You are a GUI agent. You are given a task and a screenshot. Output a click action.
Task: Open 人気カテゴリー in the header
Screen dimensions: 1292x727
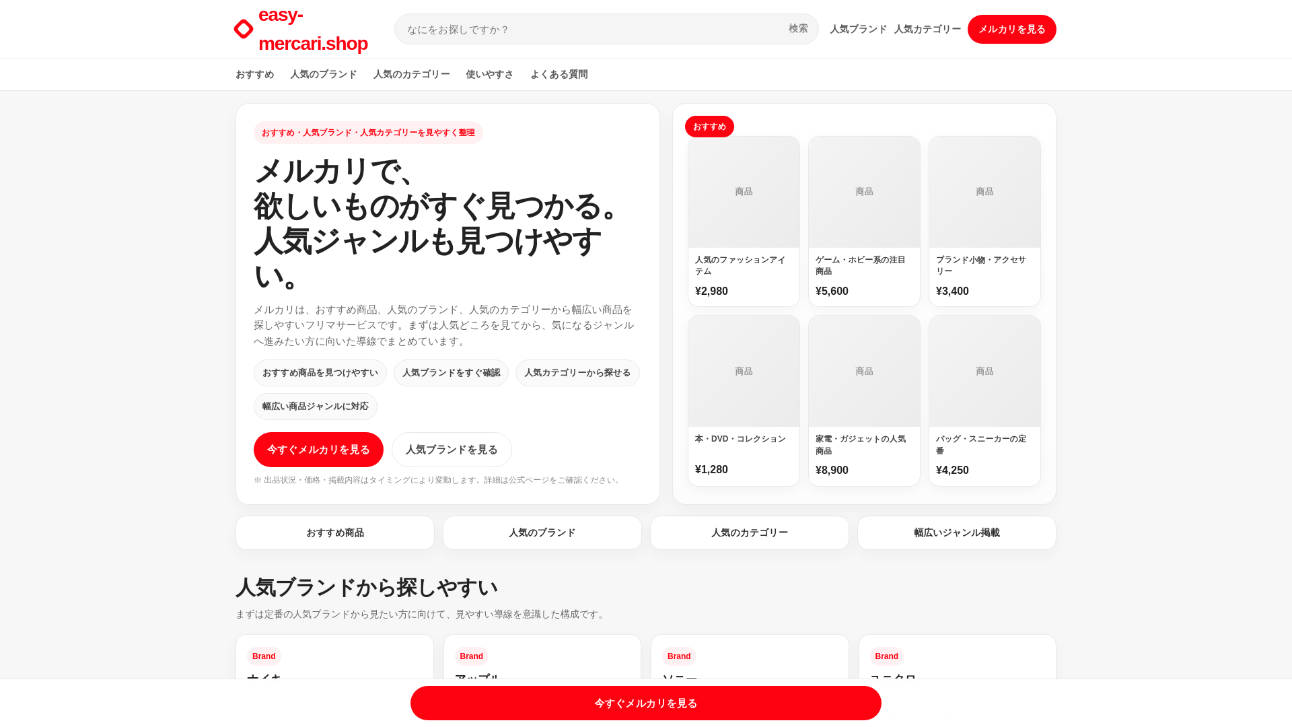pos(927,29)
